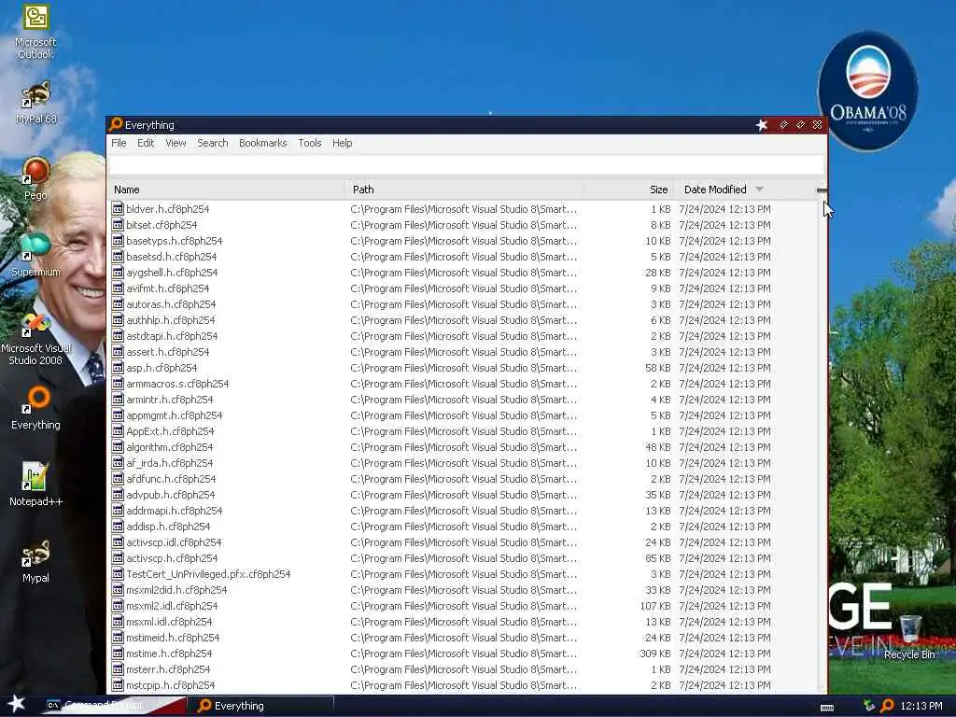This screenshot has height=717, width=956.
Task: Select file assert.h.cf8ph254
Action: coord(168,352)
